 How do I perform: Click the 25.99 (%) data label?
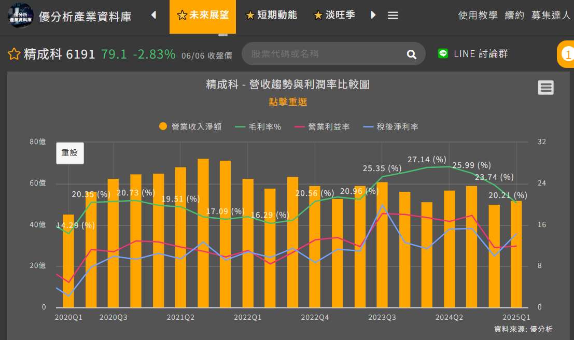(x=471, y=165)
